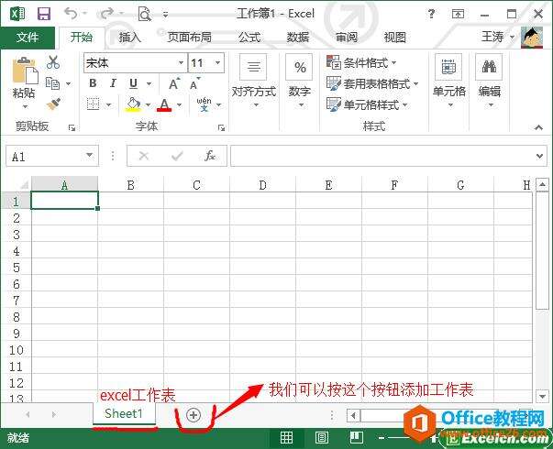553x449 pixels.
Task: Open 套用表格格式 table format dropdown
Action: 372,84
